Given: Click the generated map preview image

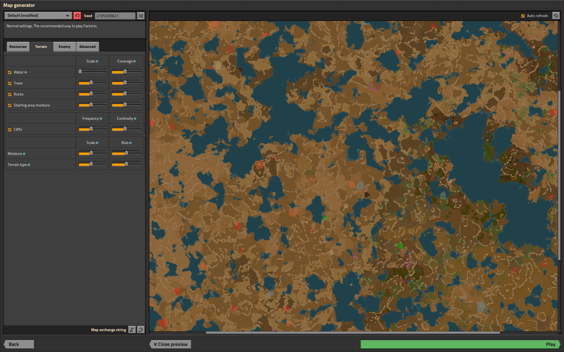Looking at the screenshot, I should (x=353, y=176).
